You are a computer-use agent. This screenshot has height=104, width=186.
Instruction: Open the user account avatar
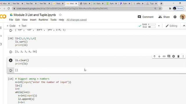click(x=183, y=17)
